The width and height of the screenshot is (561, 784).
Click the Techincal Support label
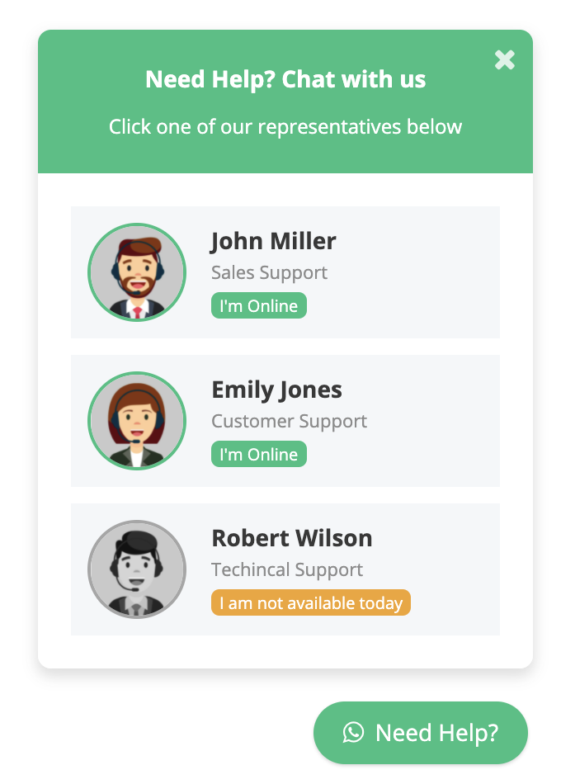(x=287, y=570)
